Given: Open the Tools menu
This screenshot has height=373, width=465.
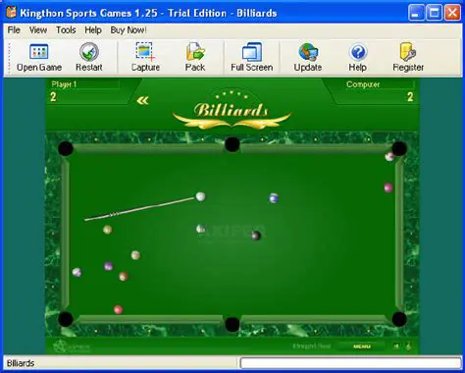Looking at the screenshot, I should click(66, 30).
